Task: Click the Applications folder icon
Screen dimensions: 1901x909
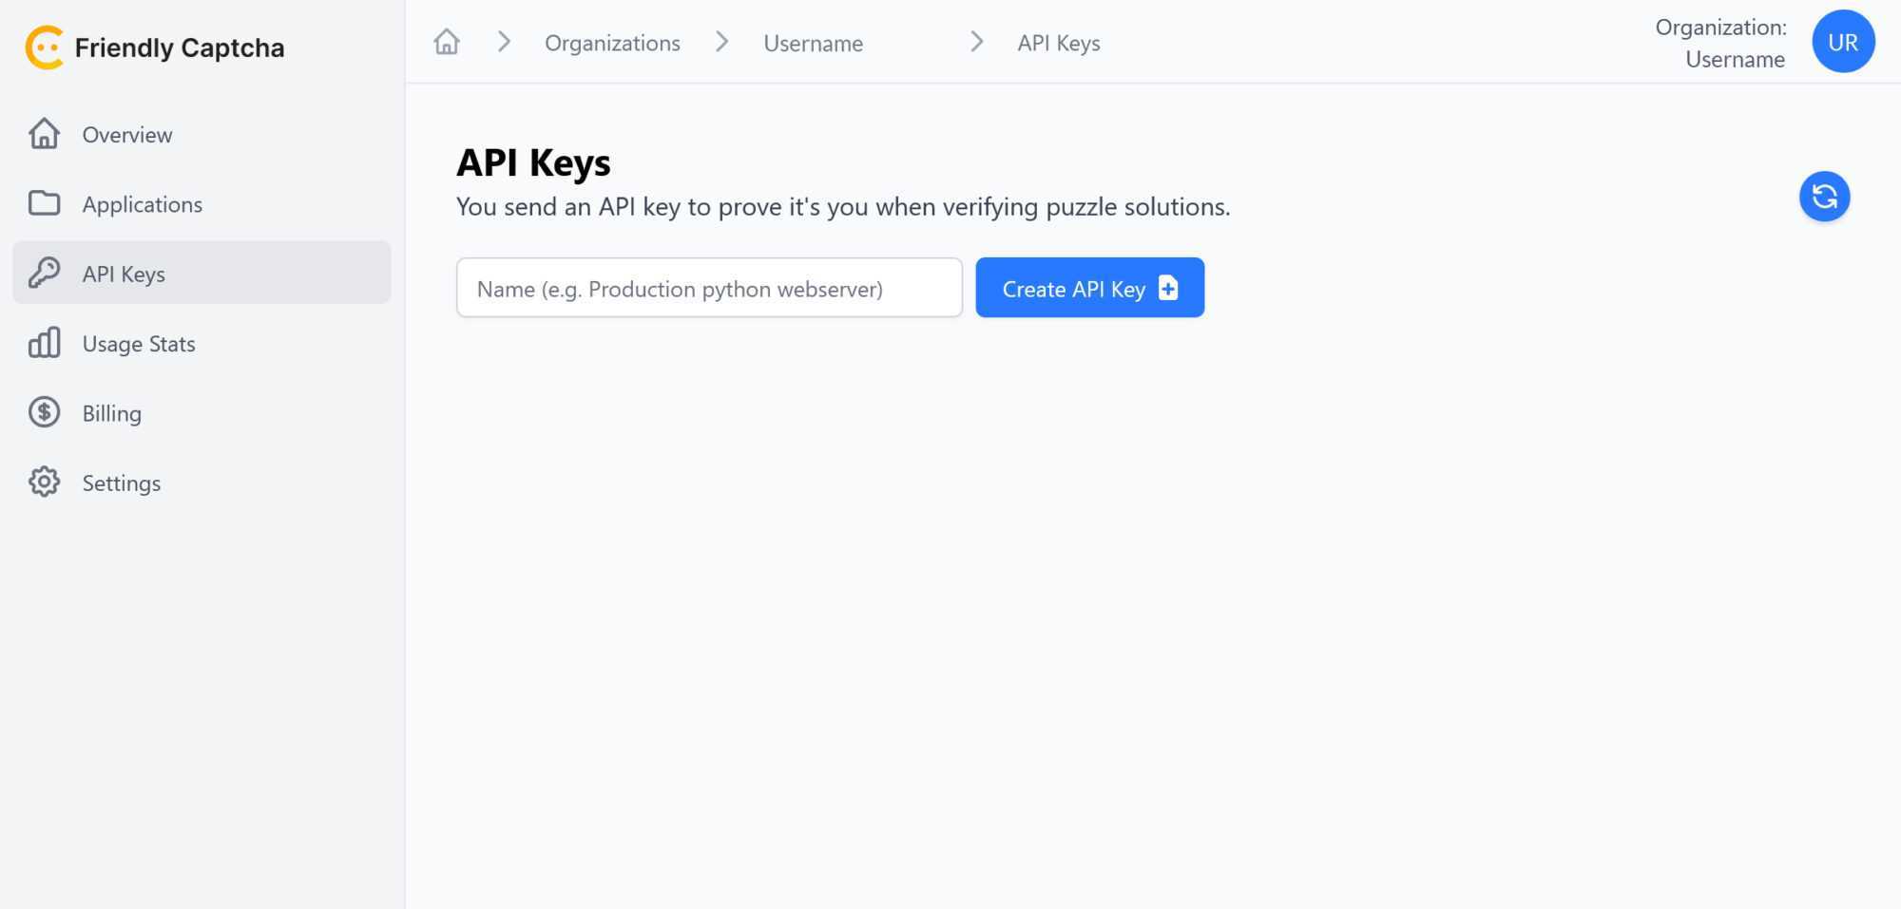Action: click(44, 203)
